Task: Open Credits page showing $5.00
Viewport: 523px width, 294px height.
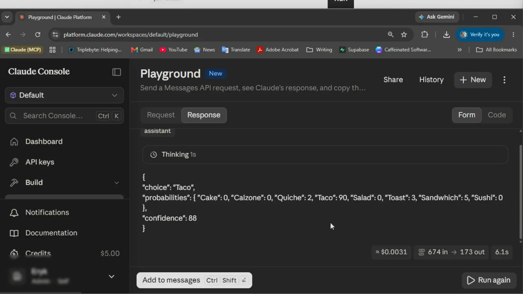Action: [64, 253]
